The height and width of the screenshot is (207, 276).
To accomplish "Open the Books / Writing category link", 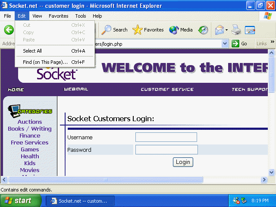I will point(30,129).
